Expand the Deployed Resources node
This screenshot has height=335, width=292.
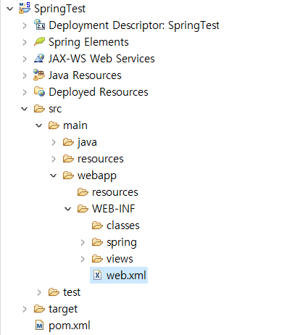pos(25,92)
